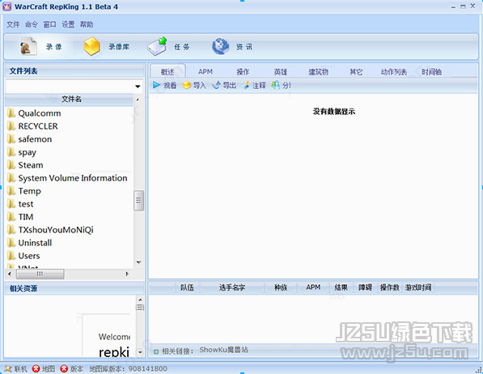Sort by the 结果 column header

pos(341,287)
